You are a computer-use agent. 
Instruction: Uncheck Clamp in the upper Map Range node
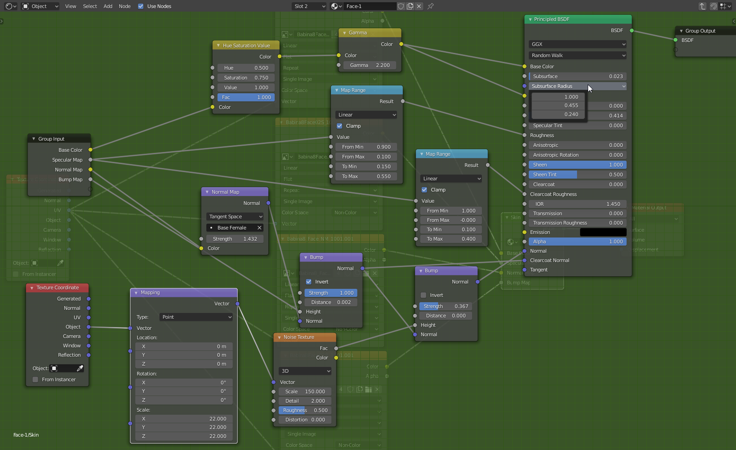(x=339, y=126)
